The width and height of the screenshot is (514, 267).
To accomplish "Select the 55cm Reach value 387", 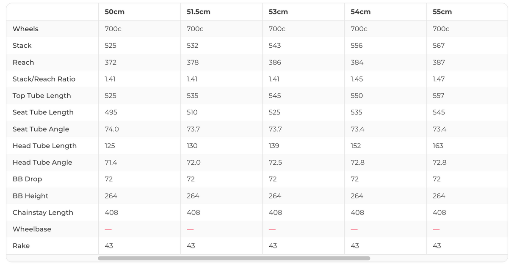I will [439, 62].
